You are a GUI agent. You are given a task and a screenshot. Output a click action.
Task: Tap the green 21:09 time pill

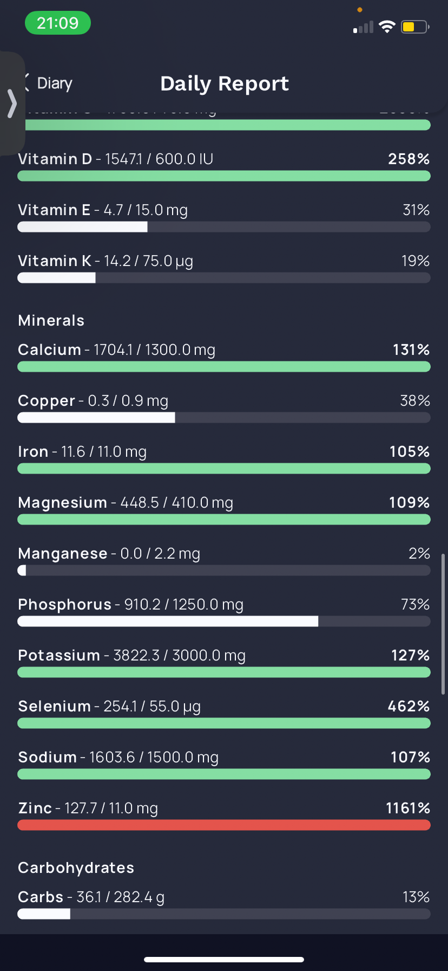[x=58, y=23]
